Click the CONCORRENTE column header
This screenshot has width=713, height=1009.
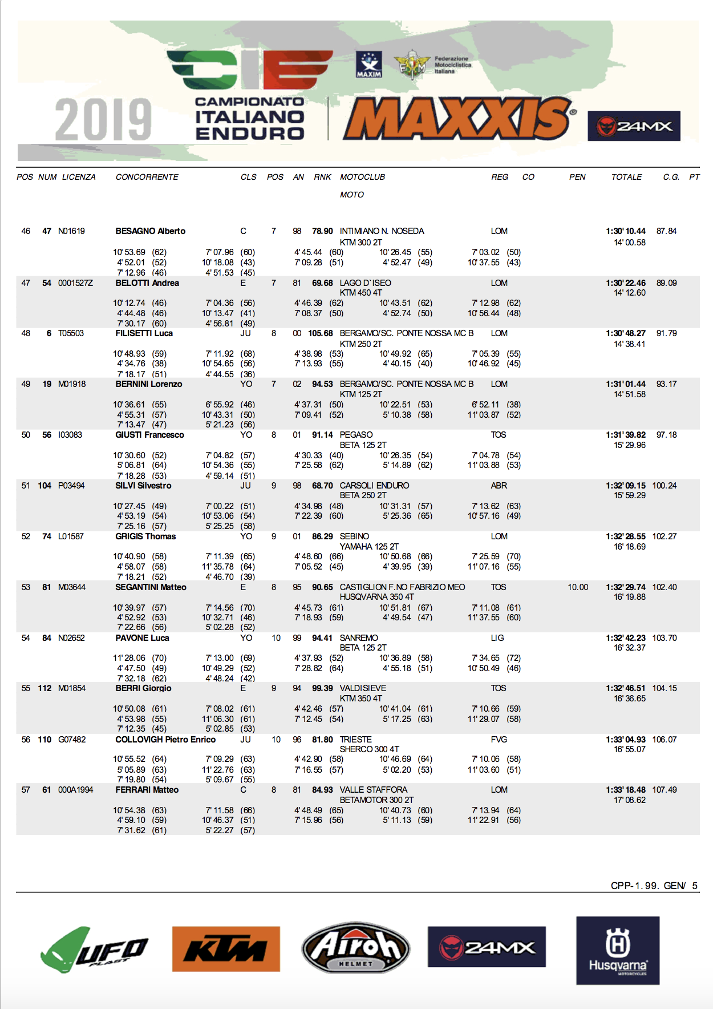tap(147, 177)
